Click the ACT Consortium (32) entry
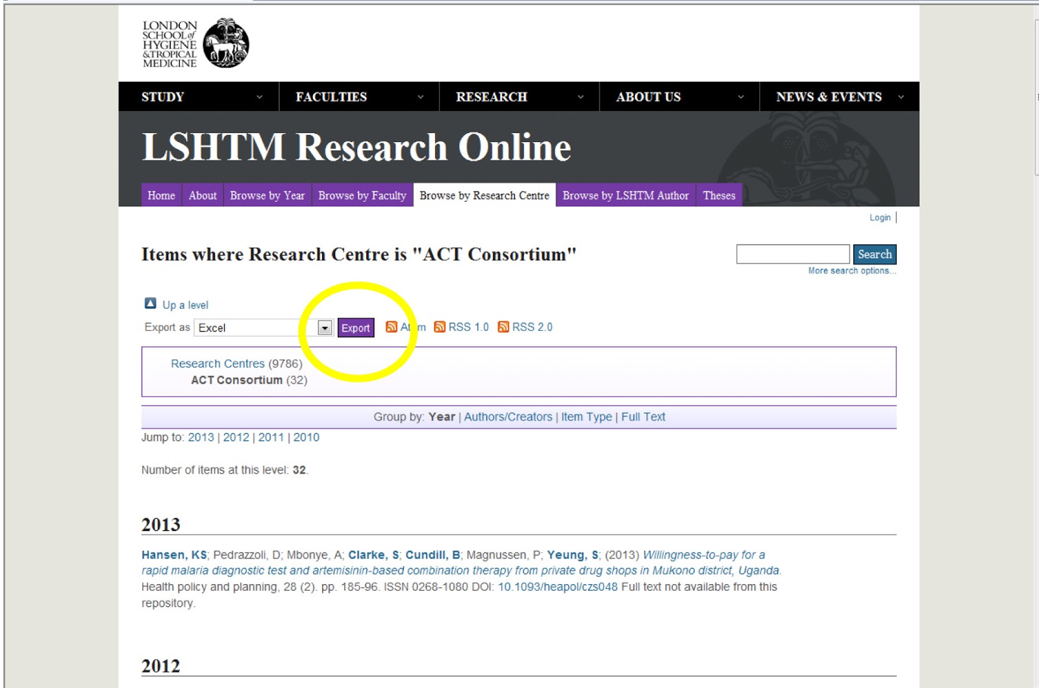The width and height of the screenshot is (1039, 688). click(249, 380)
